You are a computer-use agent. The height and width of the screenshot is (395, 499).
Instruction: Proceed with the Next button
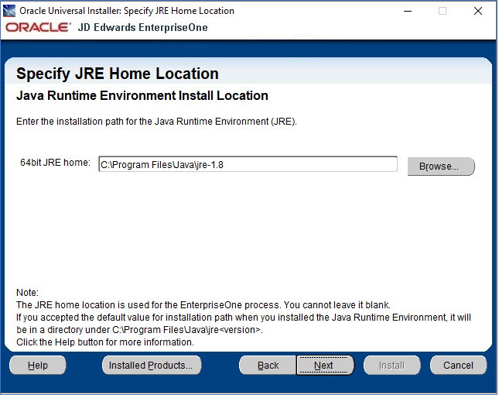[x=325, y=365]
